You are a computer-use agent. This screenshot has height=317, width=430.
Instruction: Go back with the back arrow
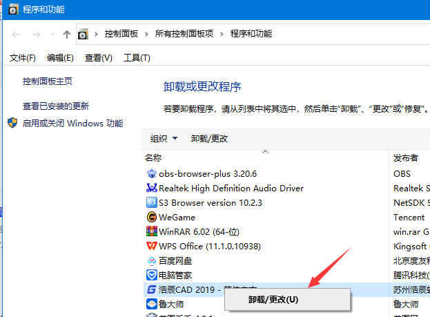[16, 35]
